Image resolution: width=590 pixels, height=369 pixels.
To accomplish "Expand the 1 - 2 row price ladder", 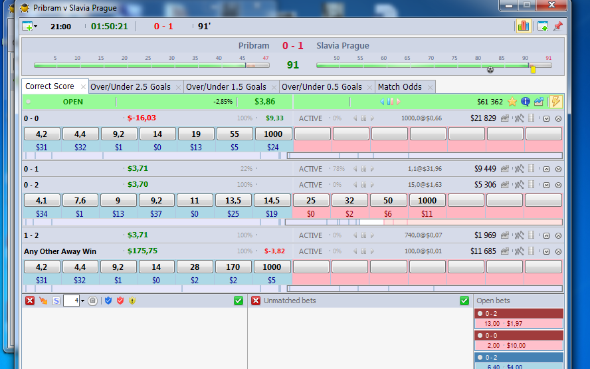I will pyautogui.click(x=546, y=236).
